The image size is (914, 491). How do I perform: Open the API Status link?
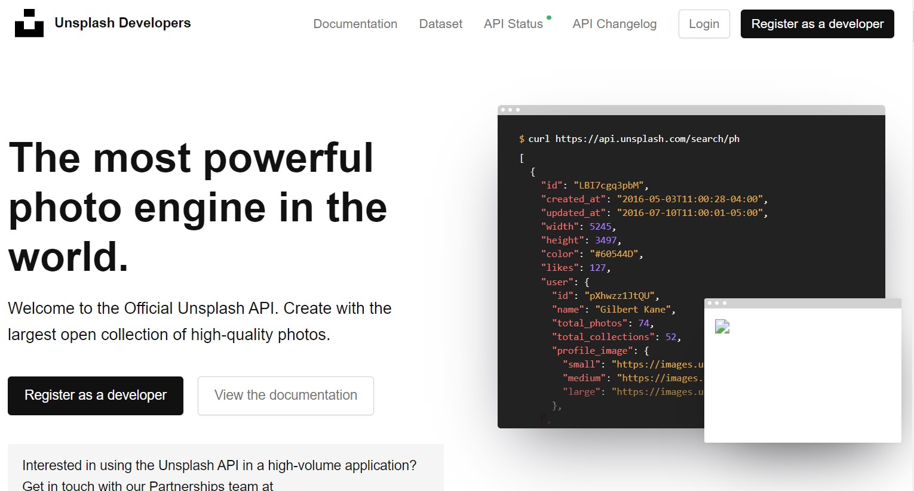coord(513,24)
